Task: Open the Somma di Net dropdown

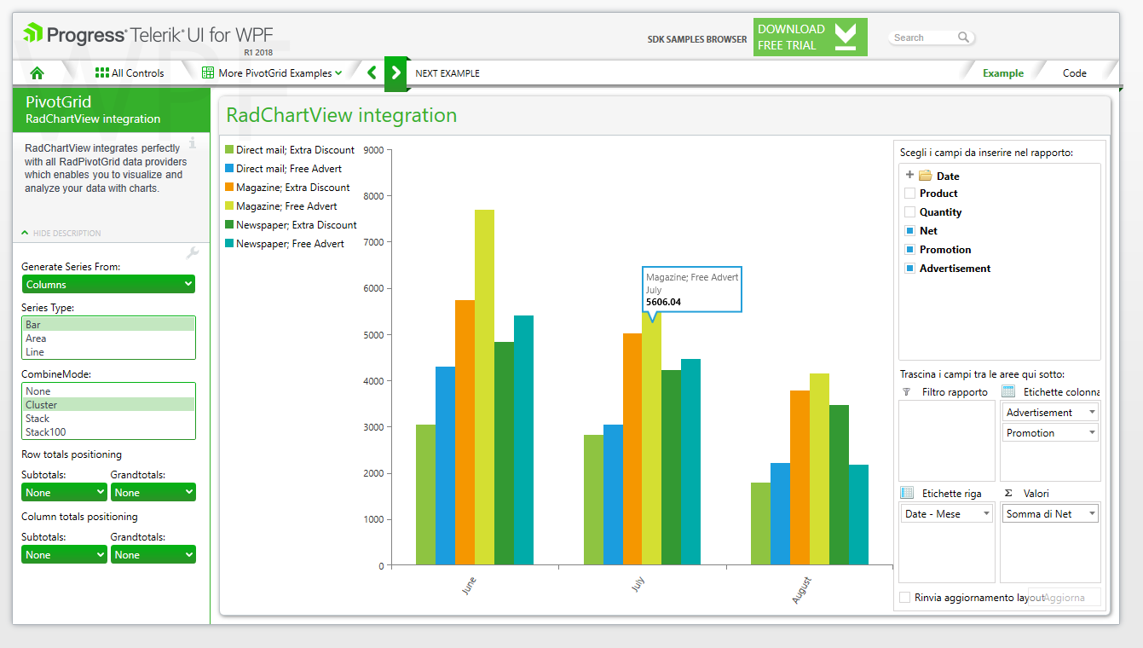Action: [x=1050, y=514]
